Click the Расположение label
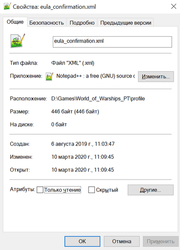Screen dimensions: 180x250 pyautogui.click(x=28, y=99)
